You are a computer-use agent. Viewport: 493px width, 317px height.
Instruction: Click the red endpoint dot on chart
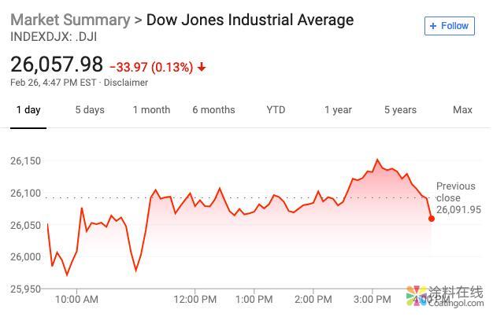tap(431, 218)
